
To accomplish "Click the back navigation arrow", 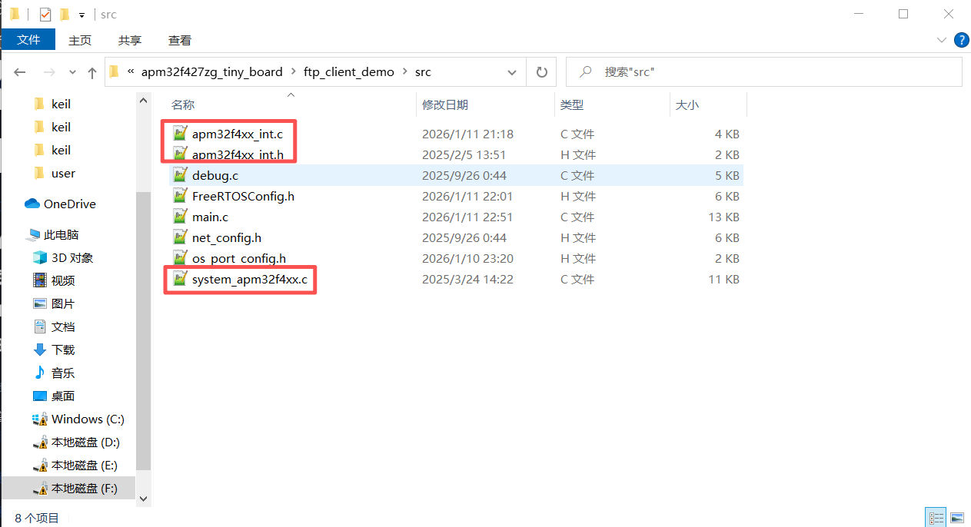I will point(20,73).
